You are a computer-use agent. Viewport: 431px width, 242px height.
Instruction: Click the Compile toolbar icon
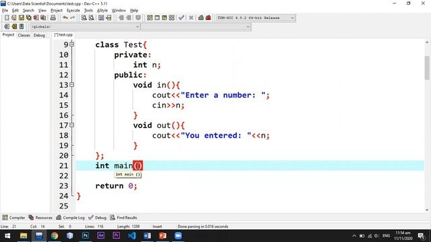click(x=150, y=18)
